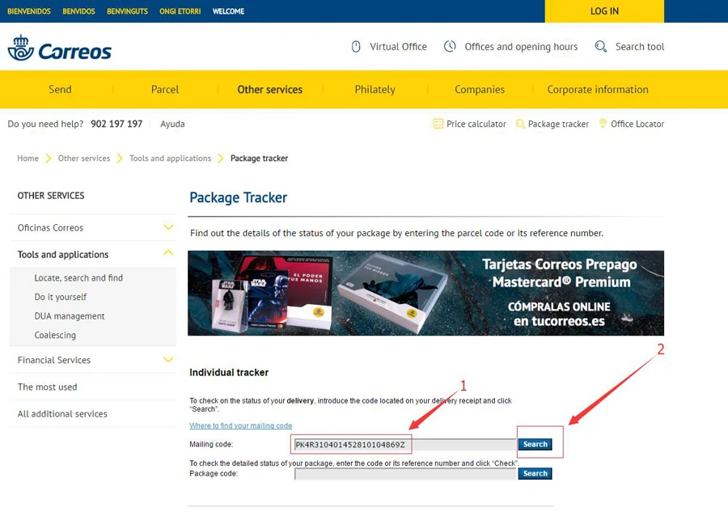Expand the Oficinas Correos section chevron

click(168, 227)
